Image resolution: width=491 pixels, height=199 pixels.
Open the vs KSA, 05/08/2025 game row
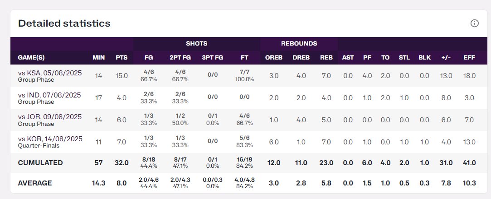click(50, 73)
